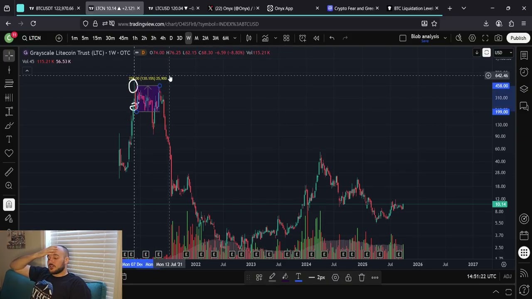
Task: Open drawing settings in the floating toolbar
Action: click(x=335, y=277)
